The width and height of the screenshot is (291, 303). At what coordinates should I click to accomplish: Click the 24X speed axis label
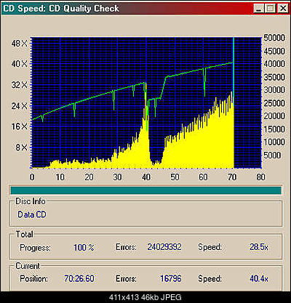pyautogui.click(x=20, y=106)
